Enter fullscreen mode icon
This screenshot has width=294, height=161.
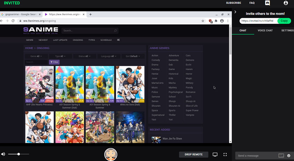pos(225,154)
